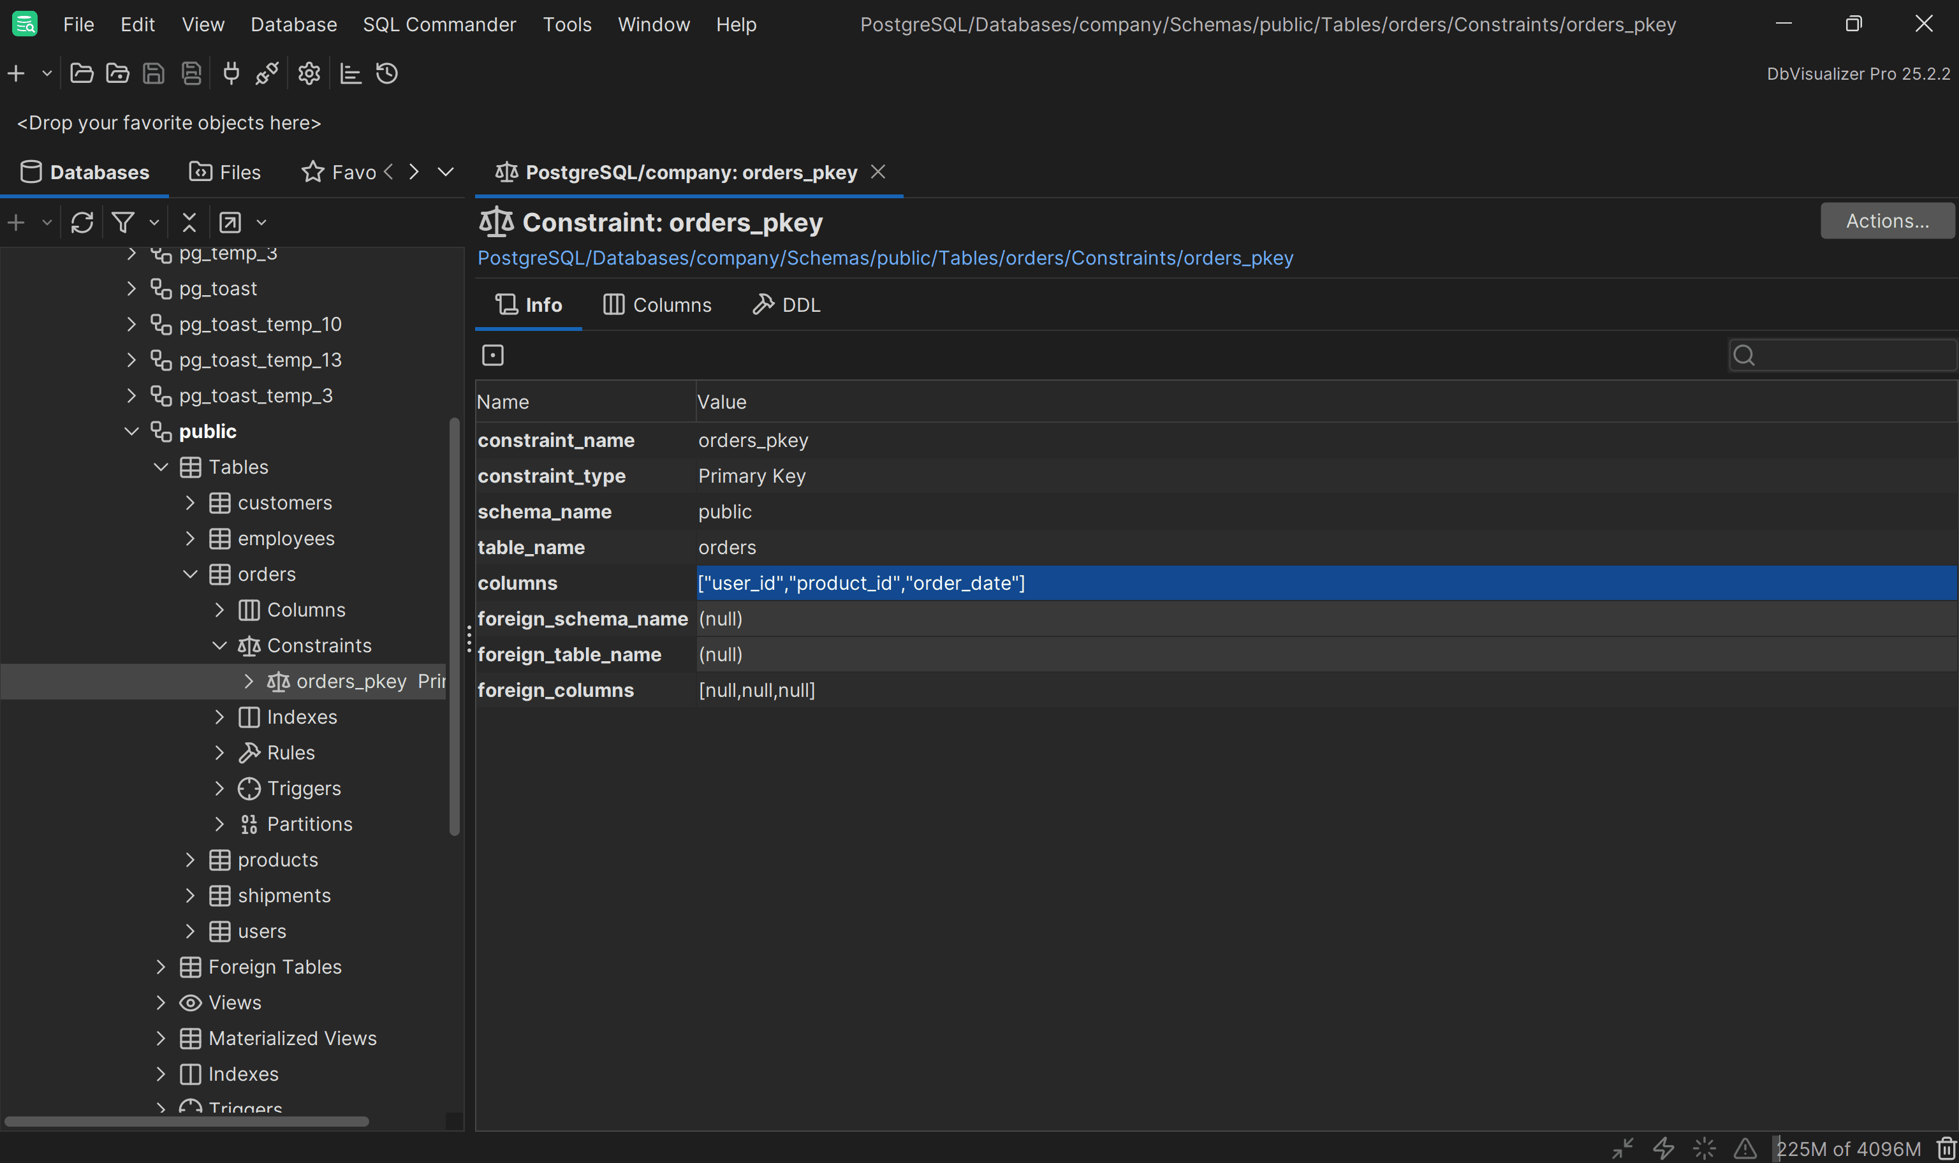The image size is (1959, 1163).
Task: Collapse the Constraints node
Action: [x=219, y=646]
